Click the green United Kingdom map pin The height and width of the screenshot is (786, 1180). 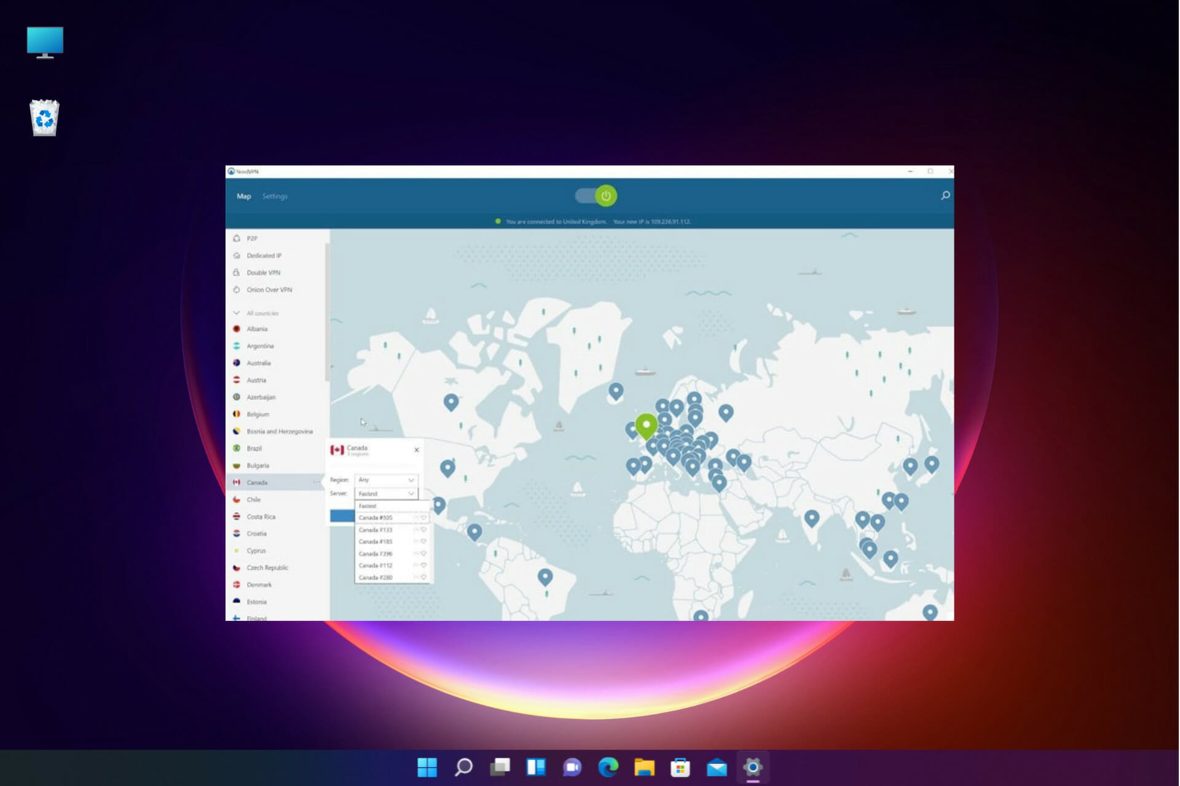click(x=646, y=425)
